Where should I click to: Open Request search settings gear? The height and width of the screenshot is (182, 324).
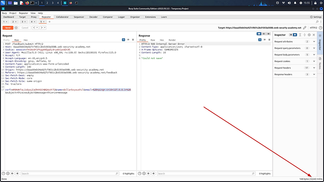click(8, 173)
